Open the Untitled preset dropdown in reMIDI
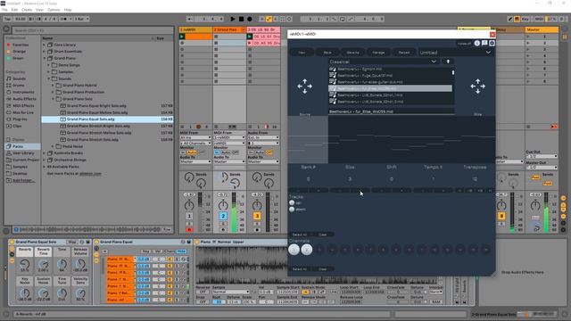 click(x=455, y=53)
